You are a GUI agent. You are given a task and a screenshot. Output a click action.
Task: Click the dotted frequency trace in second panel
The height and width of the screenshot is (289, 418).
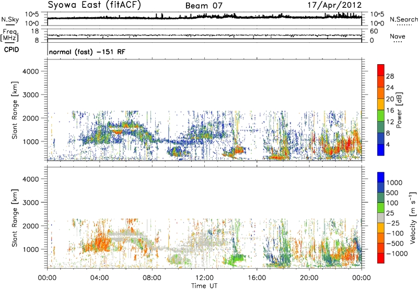(204, 35)
